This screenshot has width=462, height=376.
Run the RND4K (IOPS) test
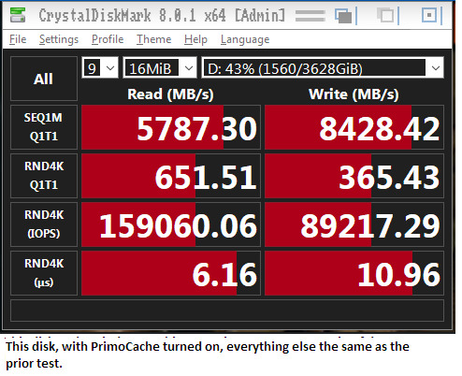[x=44, y=224]
